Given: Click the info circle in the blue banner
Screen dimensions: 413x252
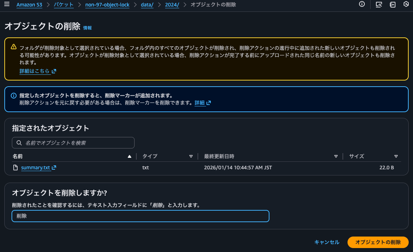Looking at the screenshot, I should [x=14, y=96].
